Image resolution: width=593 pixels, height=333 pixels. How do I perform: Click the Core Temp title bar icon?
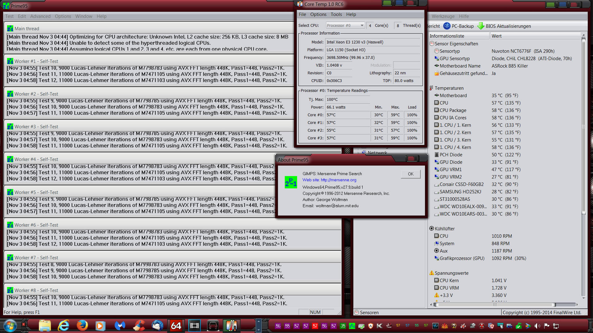pos(300,4)
